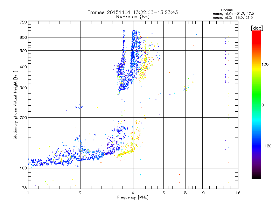Image resolution: width=280 pixels, height=210 pixels.
Task: Click the 'Frequency [MHz]' axis title
Action: [133, 197]
